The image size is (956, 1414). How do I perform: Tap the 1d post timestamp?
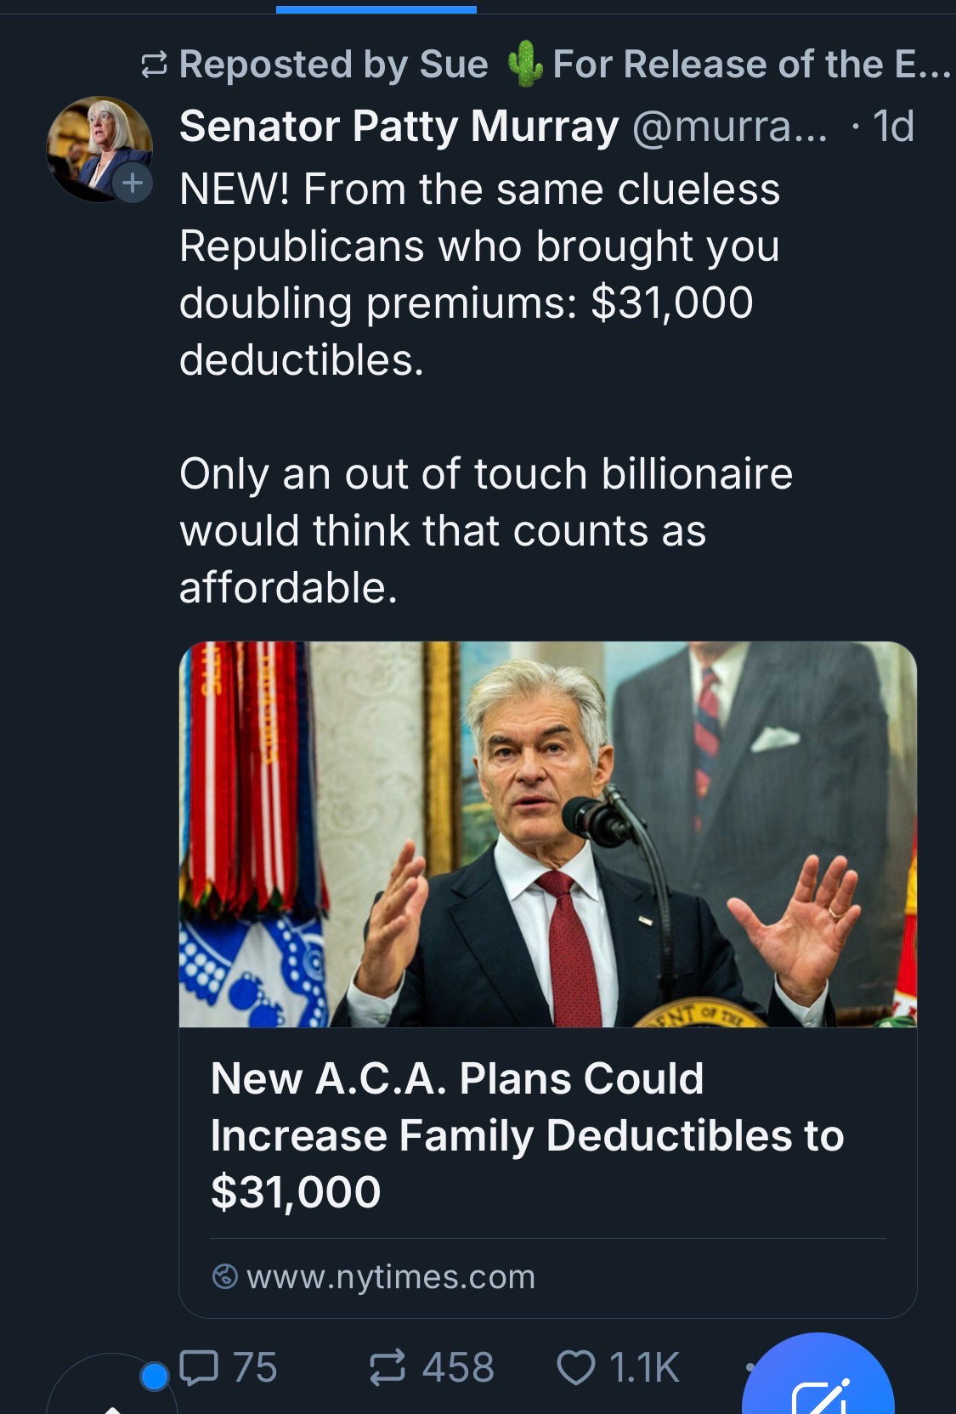click(893, 127)
